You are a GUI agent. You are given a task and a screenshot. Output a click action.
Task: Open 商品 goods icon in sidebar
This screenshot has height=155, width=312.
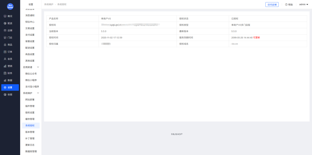click(x=5, y=45)
